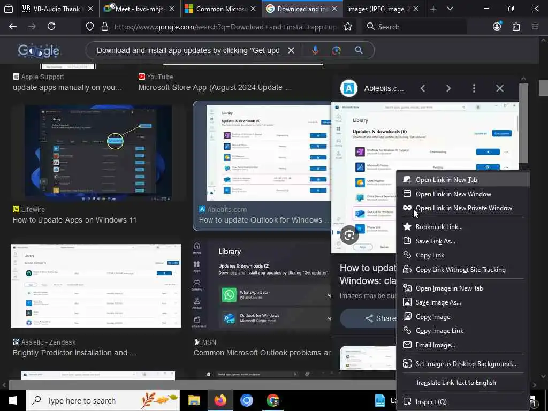Open the blue circle browser icon in the taskbar
This screenshot has width=548, height=411.
246,400
